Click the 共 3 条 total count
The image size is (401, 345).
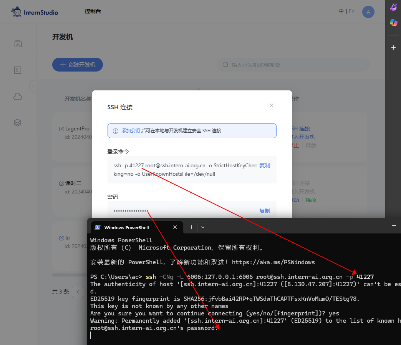pyautogui.click(x=61, y=292)
